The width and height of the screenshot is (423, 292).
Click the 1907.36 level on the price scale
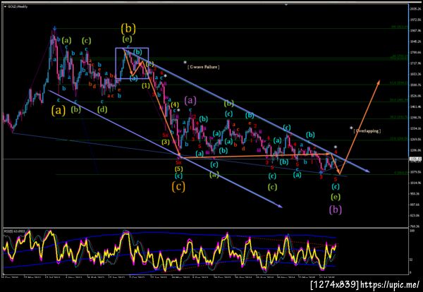point(415,30)
